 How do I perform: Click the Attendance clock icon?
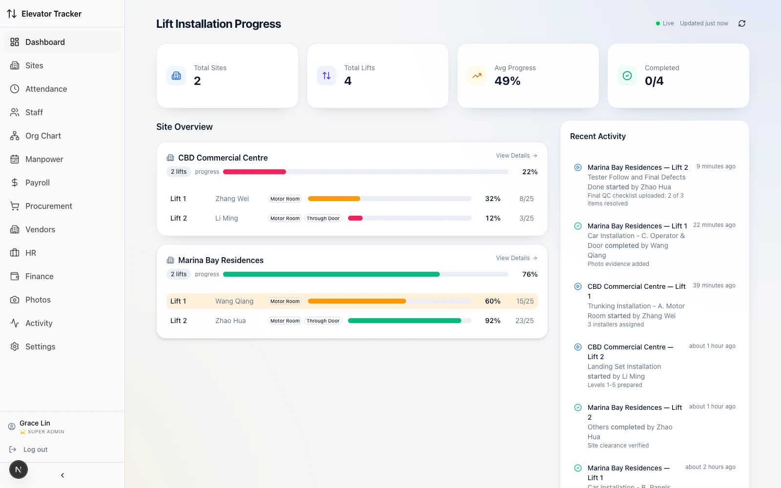point(15,89)
